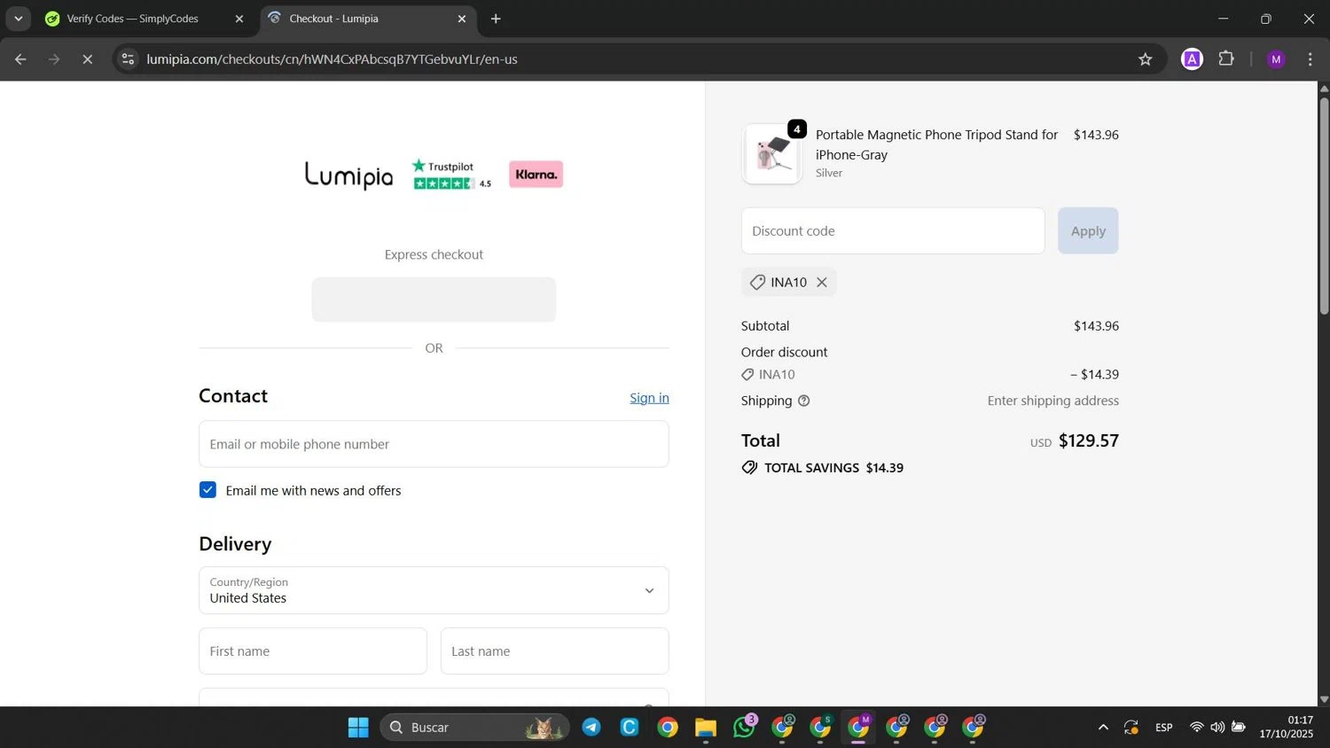Viewport: 1330px width, 748px height.
Task: Show hidden system tray icons
Action: (1103, 728)
